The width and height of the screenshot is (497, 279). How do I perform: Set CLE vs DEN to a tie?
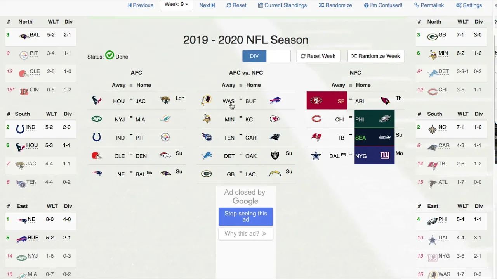131,154
